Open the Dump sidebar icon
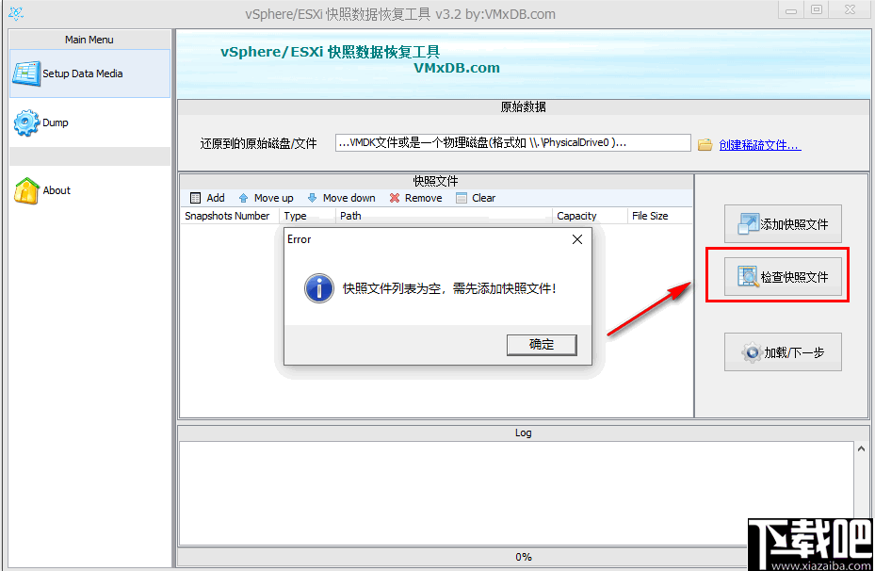 click(x=26, y=122)
